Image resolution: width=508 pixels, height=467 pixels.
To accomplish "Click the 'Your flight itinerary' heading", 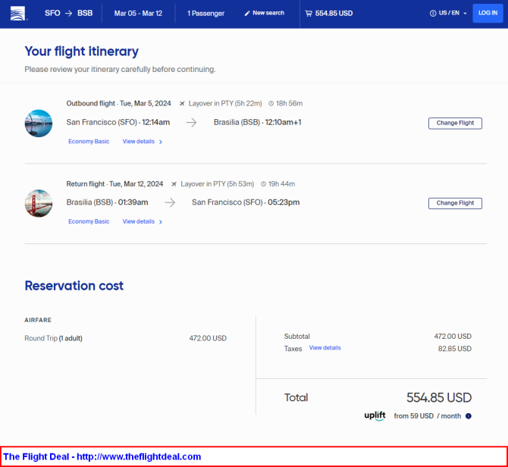I will tap(81, 52).
